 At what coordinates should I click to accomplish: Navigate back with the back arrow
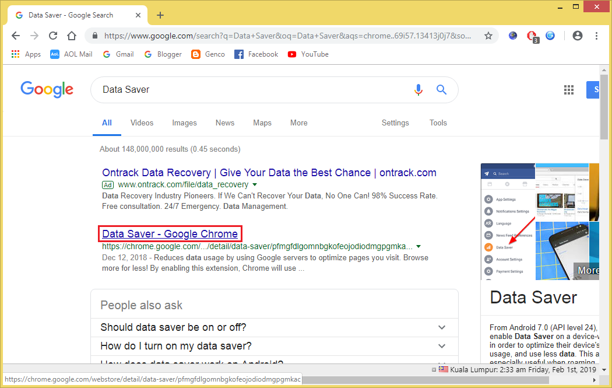16,36
